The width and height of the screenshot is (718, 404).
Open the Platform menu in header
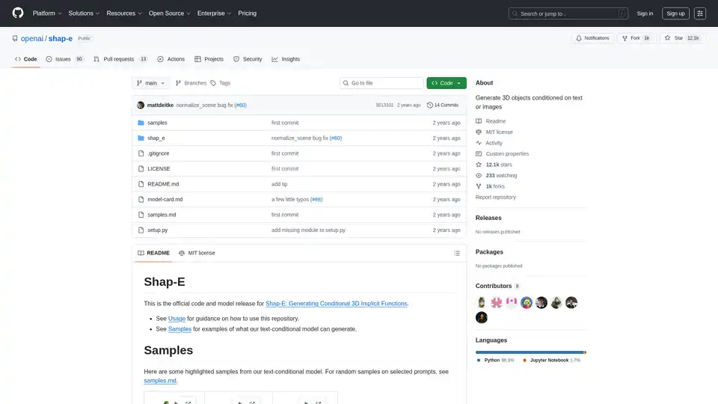pos(47,13)
